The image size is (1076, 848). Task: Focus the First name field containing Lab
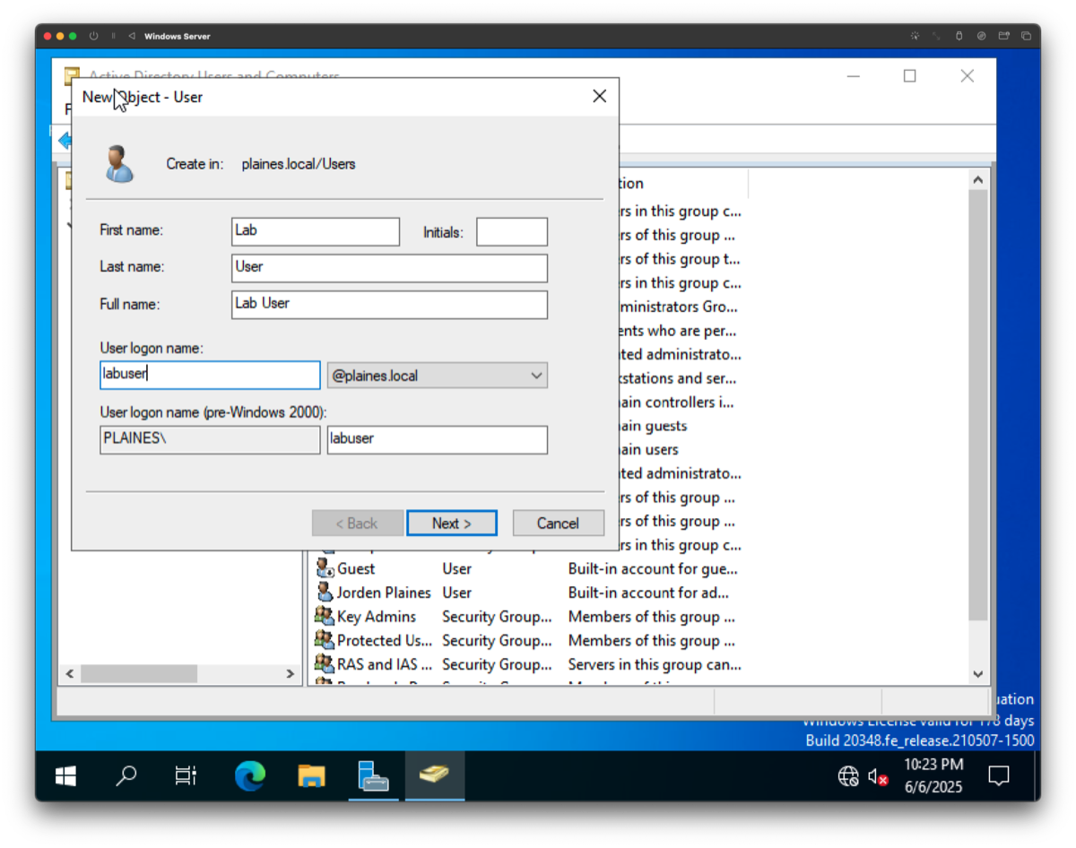pyautogui.click(x=316, y=231)
